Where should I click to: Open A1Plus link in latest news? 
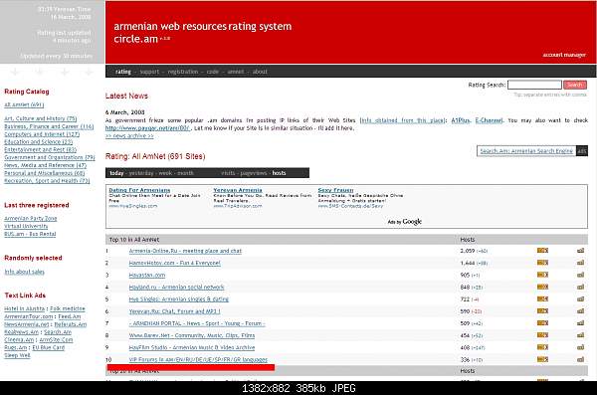(x=461, y=120)
